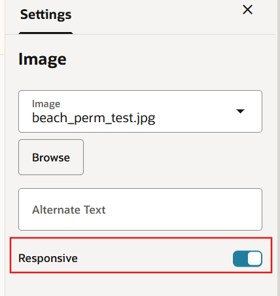Click the underlined Settings tab header

[46, 15]
